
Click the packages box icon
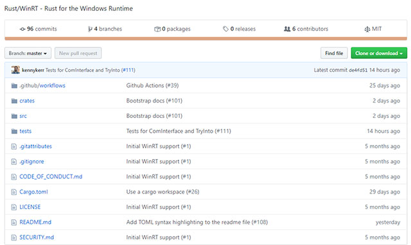[x=157, y=29]
